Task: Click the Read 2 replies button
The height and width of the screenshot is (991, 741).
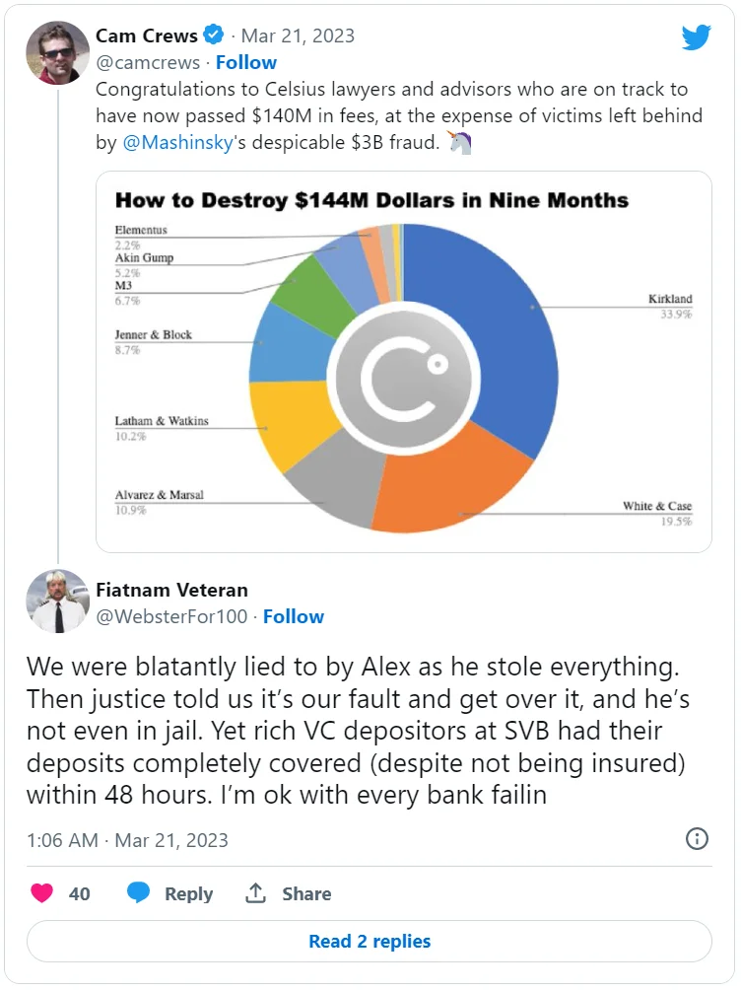Action: 370,941
